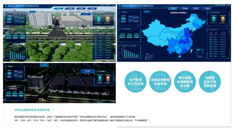Select the blue ring icon in the map view
This screenshot has height=135, width=233.
[x=123, y=19]
